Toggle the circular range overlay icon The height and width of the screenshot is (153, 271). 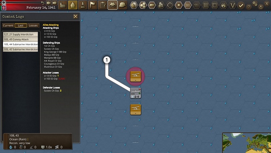tap(170, 5)
